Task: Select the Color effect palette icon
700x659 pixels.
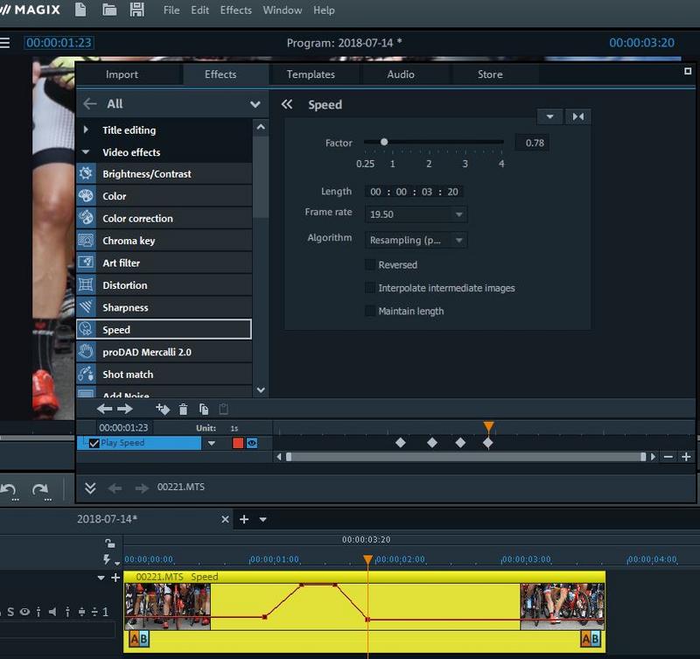Action: pos(86,195)
